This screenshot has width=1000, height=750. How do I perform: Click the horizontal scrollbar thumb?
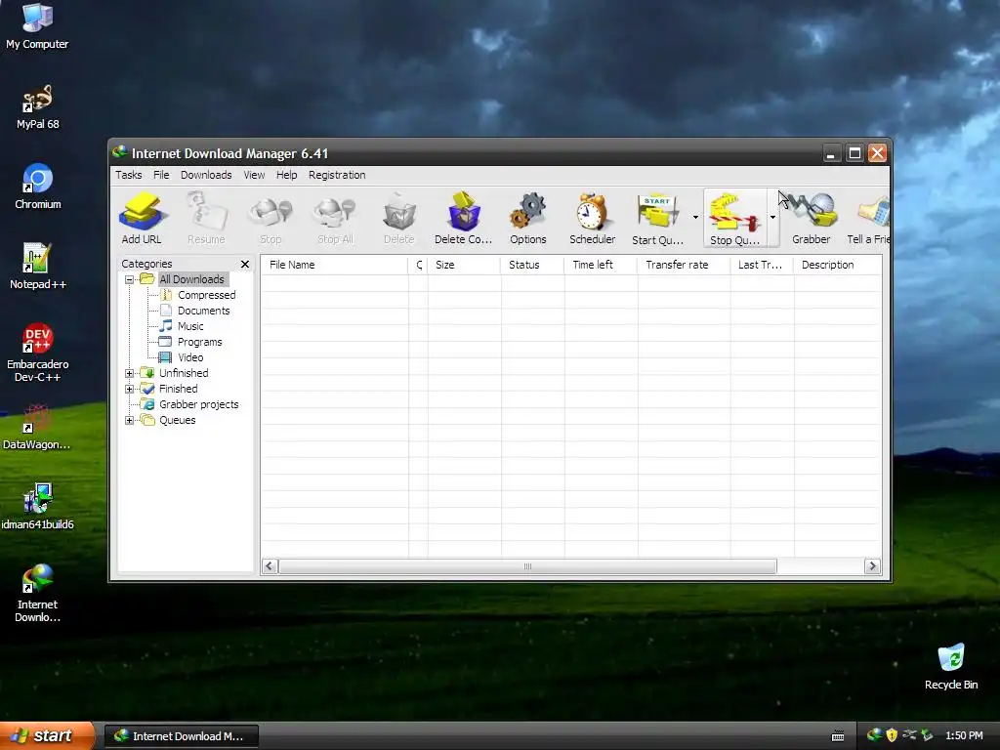[527, 566]
